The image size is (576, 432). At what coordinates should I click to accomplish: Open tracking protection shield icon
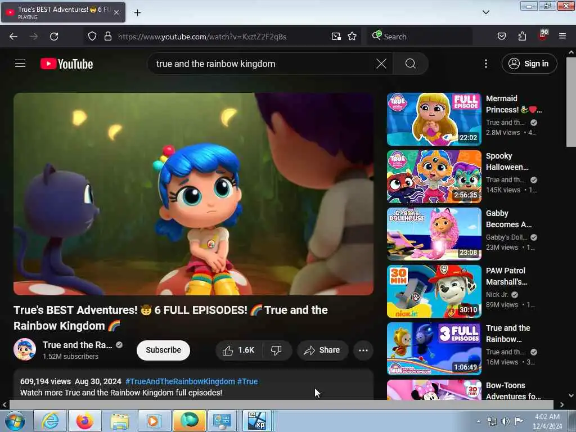point(92,36)
